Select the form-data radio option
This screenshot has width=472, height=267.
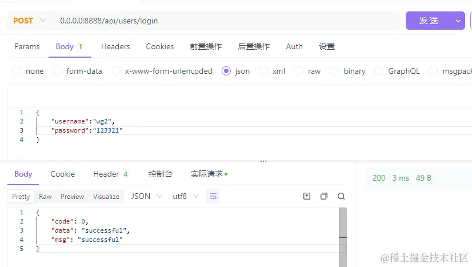pyautogui.click(x=57, y=71)
